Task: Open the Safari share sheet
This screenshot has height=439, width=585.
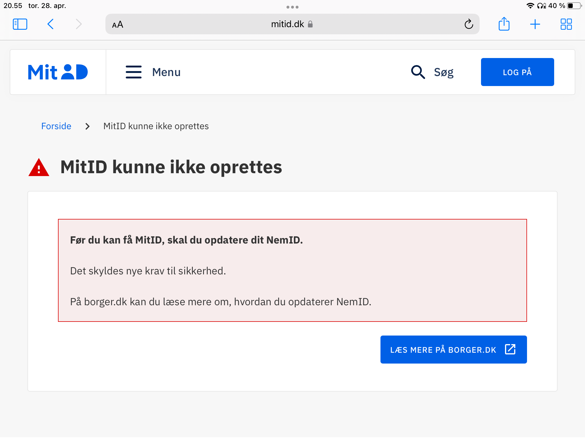Action: (x=504, y=24)
